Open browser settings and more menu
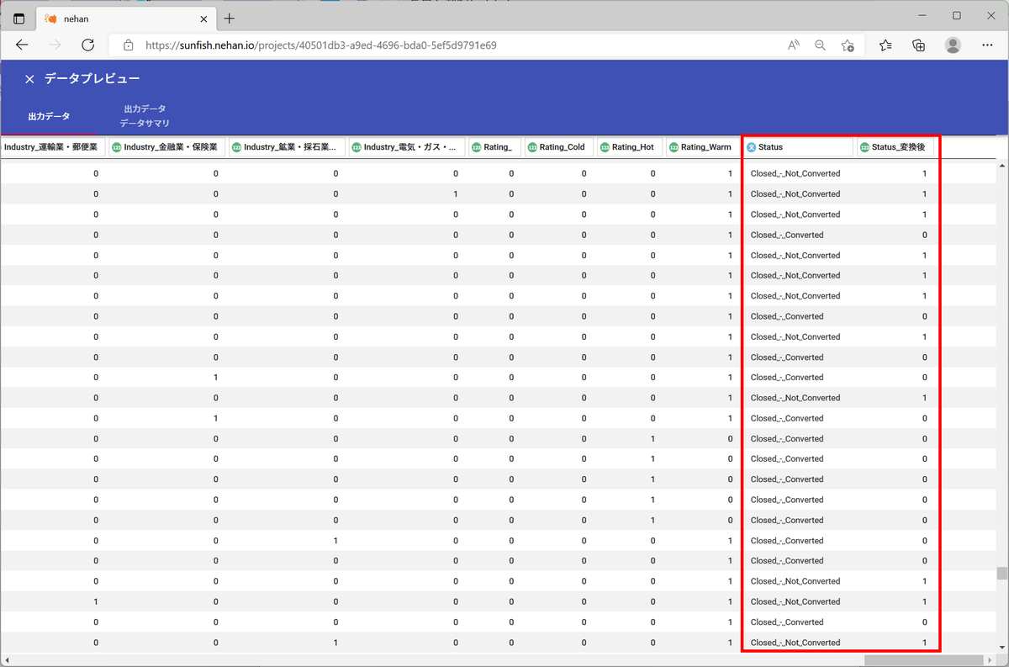 click(x=988, y=45)
